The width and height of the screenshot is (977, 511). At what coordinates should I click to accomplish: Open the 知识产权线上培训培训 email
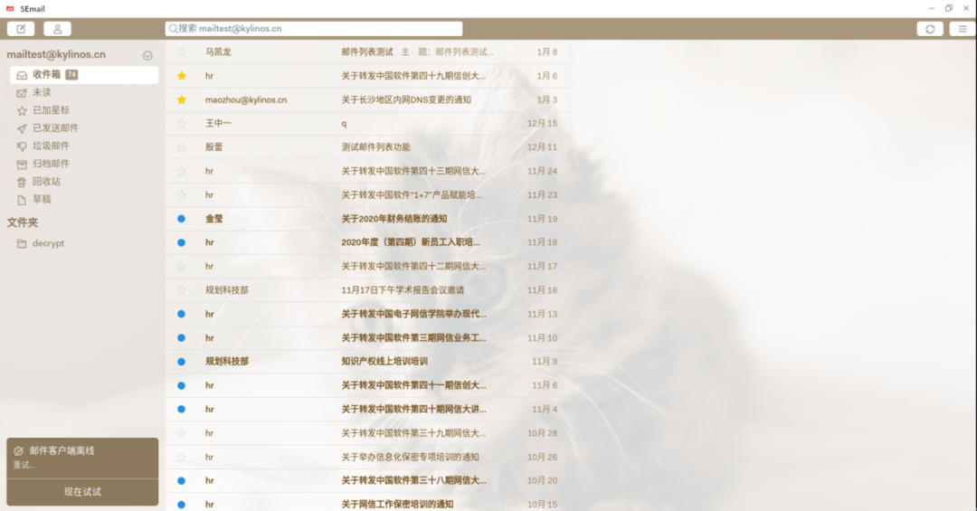click(x=384, y=362)
